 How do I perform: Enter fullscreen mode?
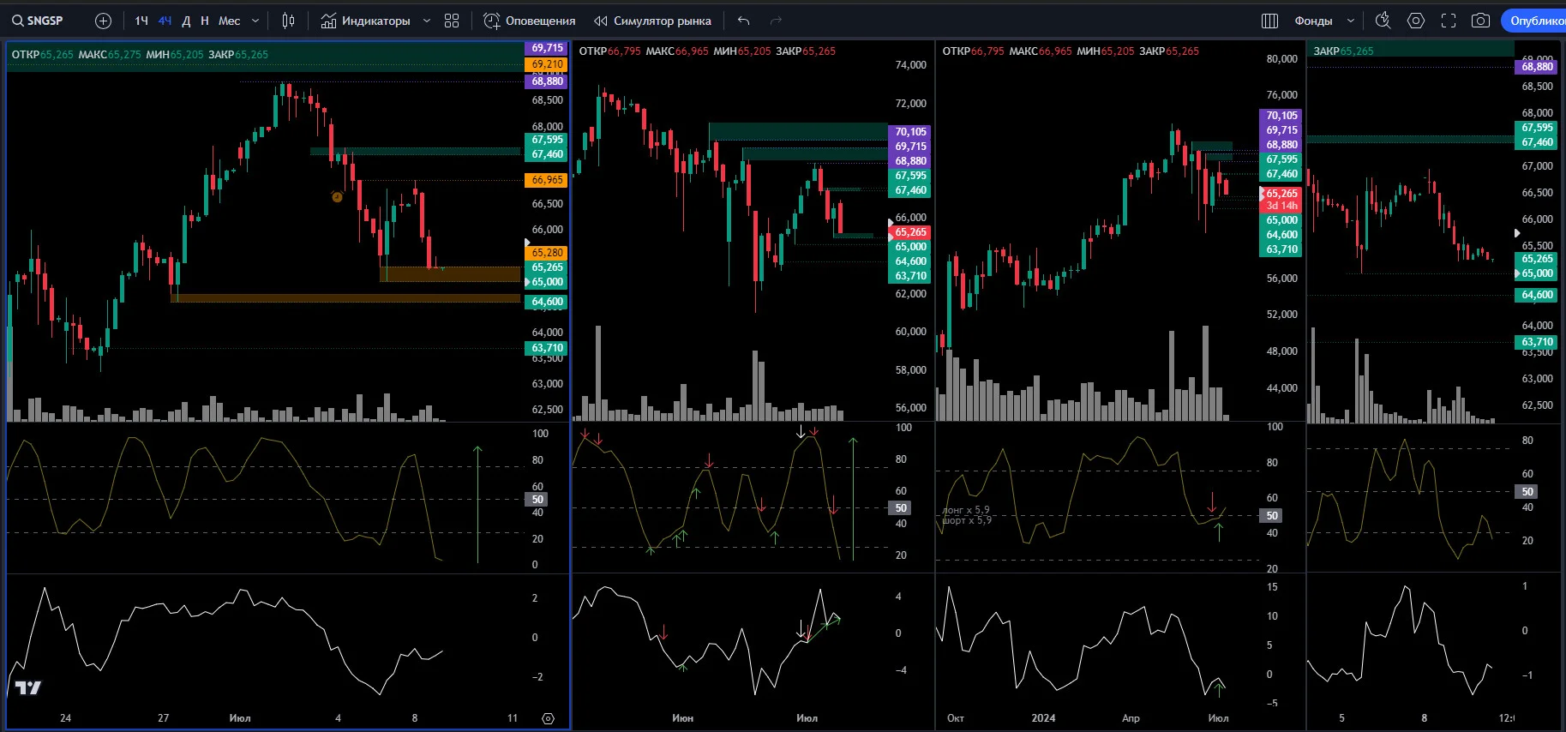pos(1449,21)
